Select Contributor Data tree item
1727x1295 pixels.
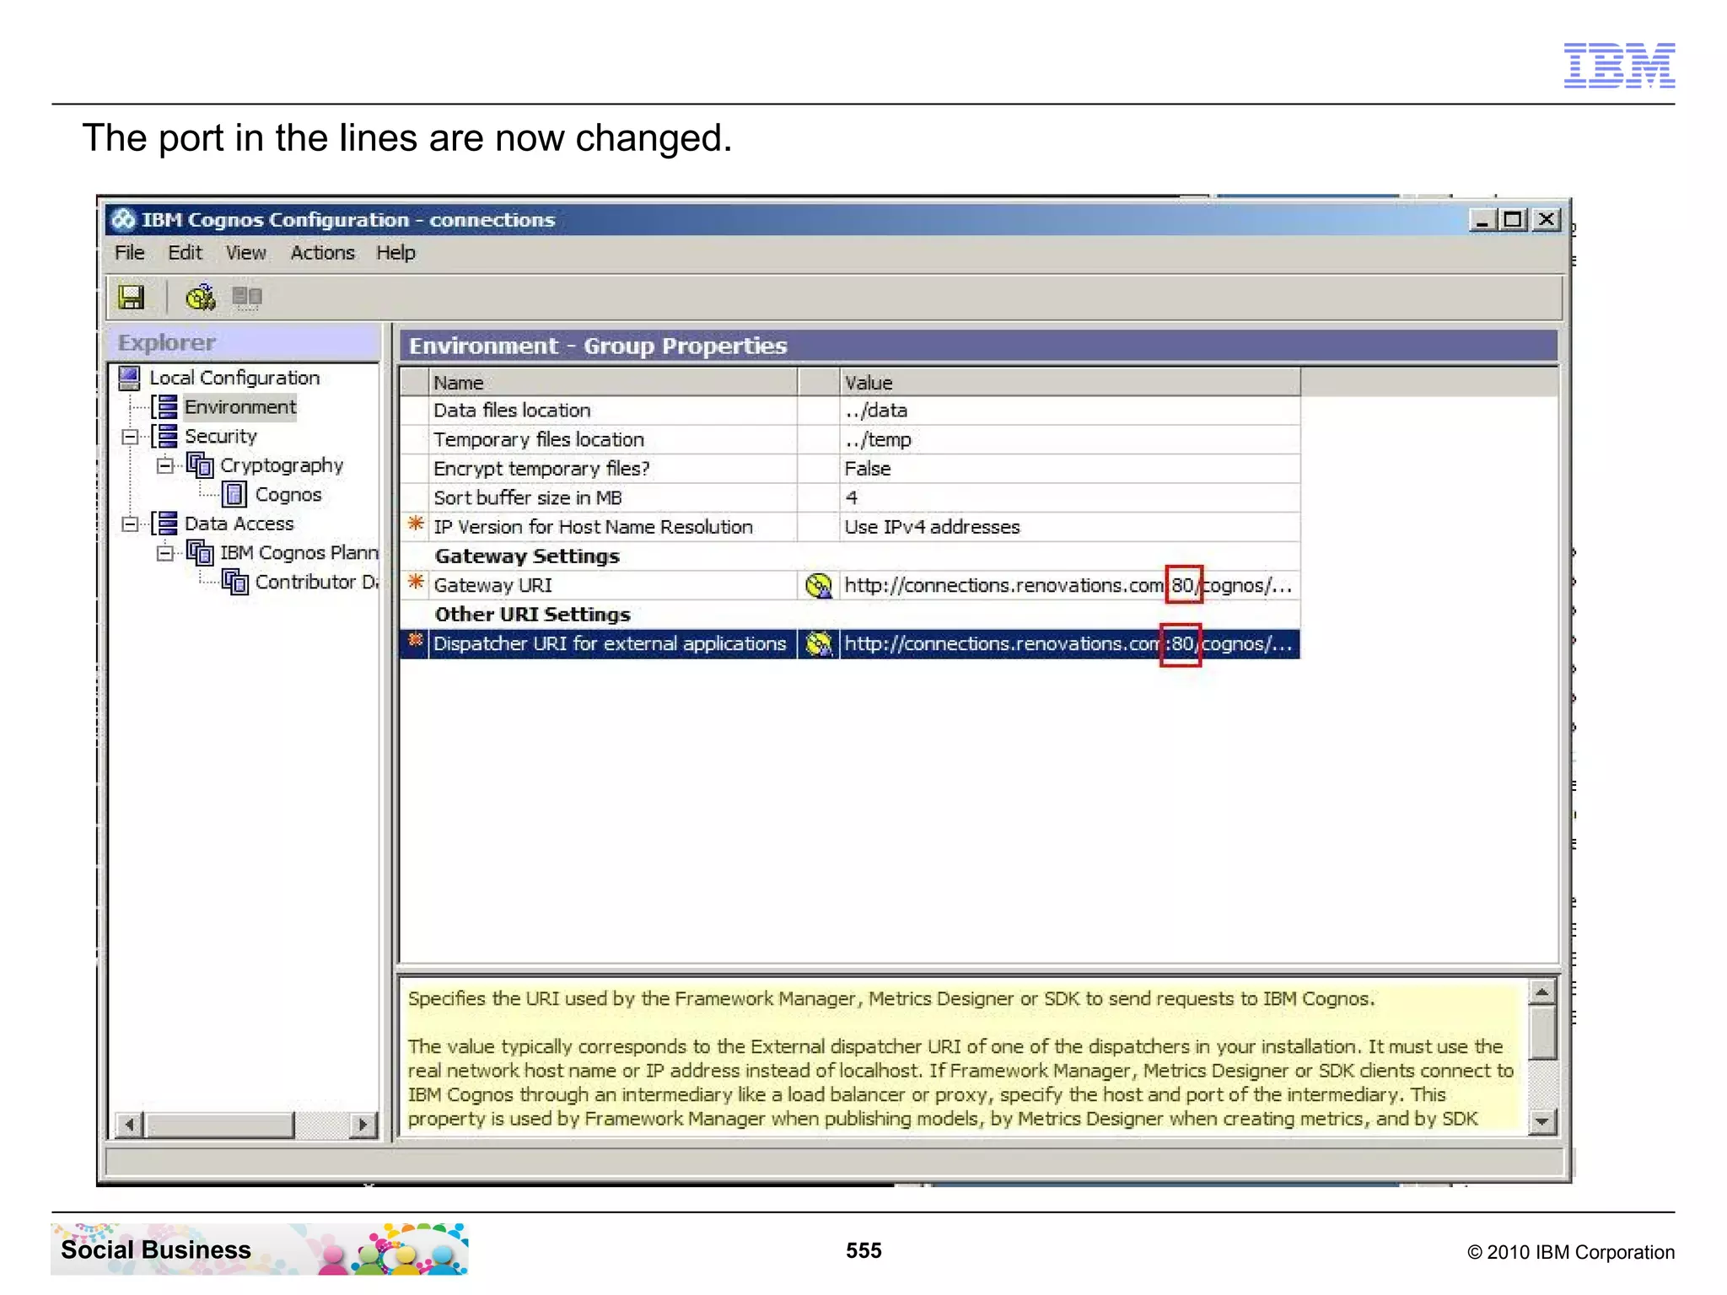[x=317, y=582]
